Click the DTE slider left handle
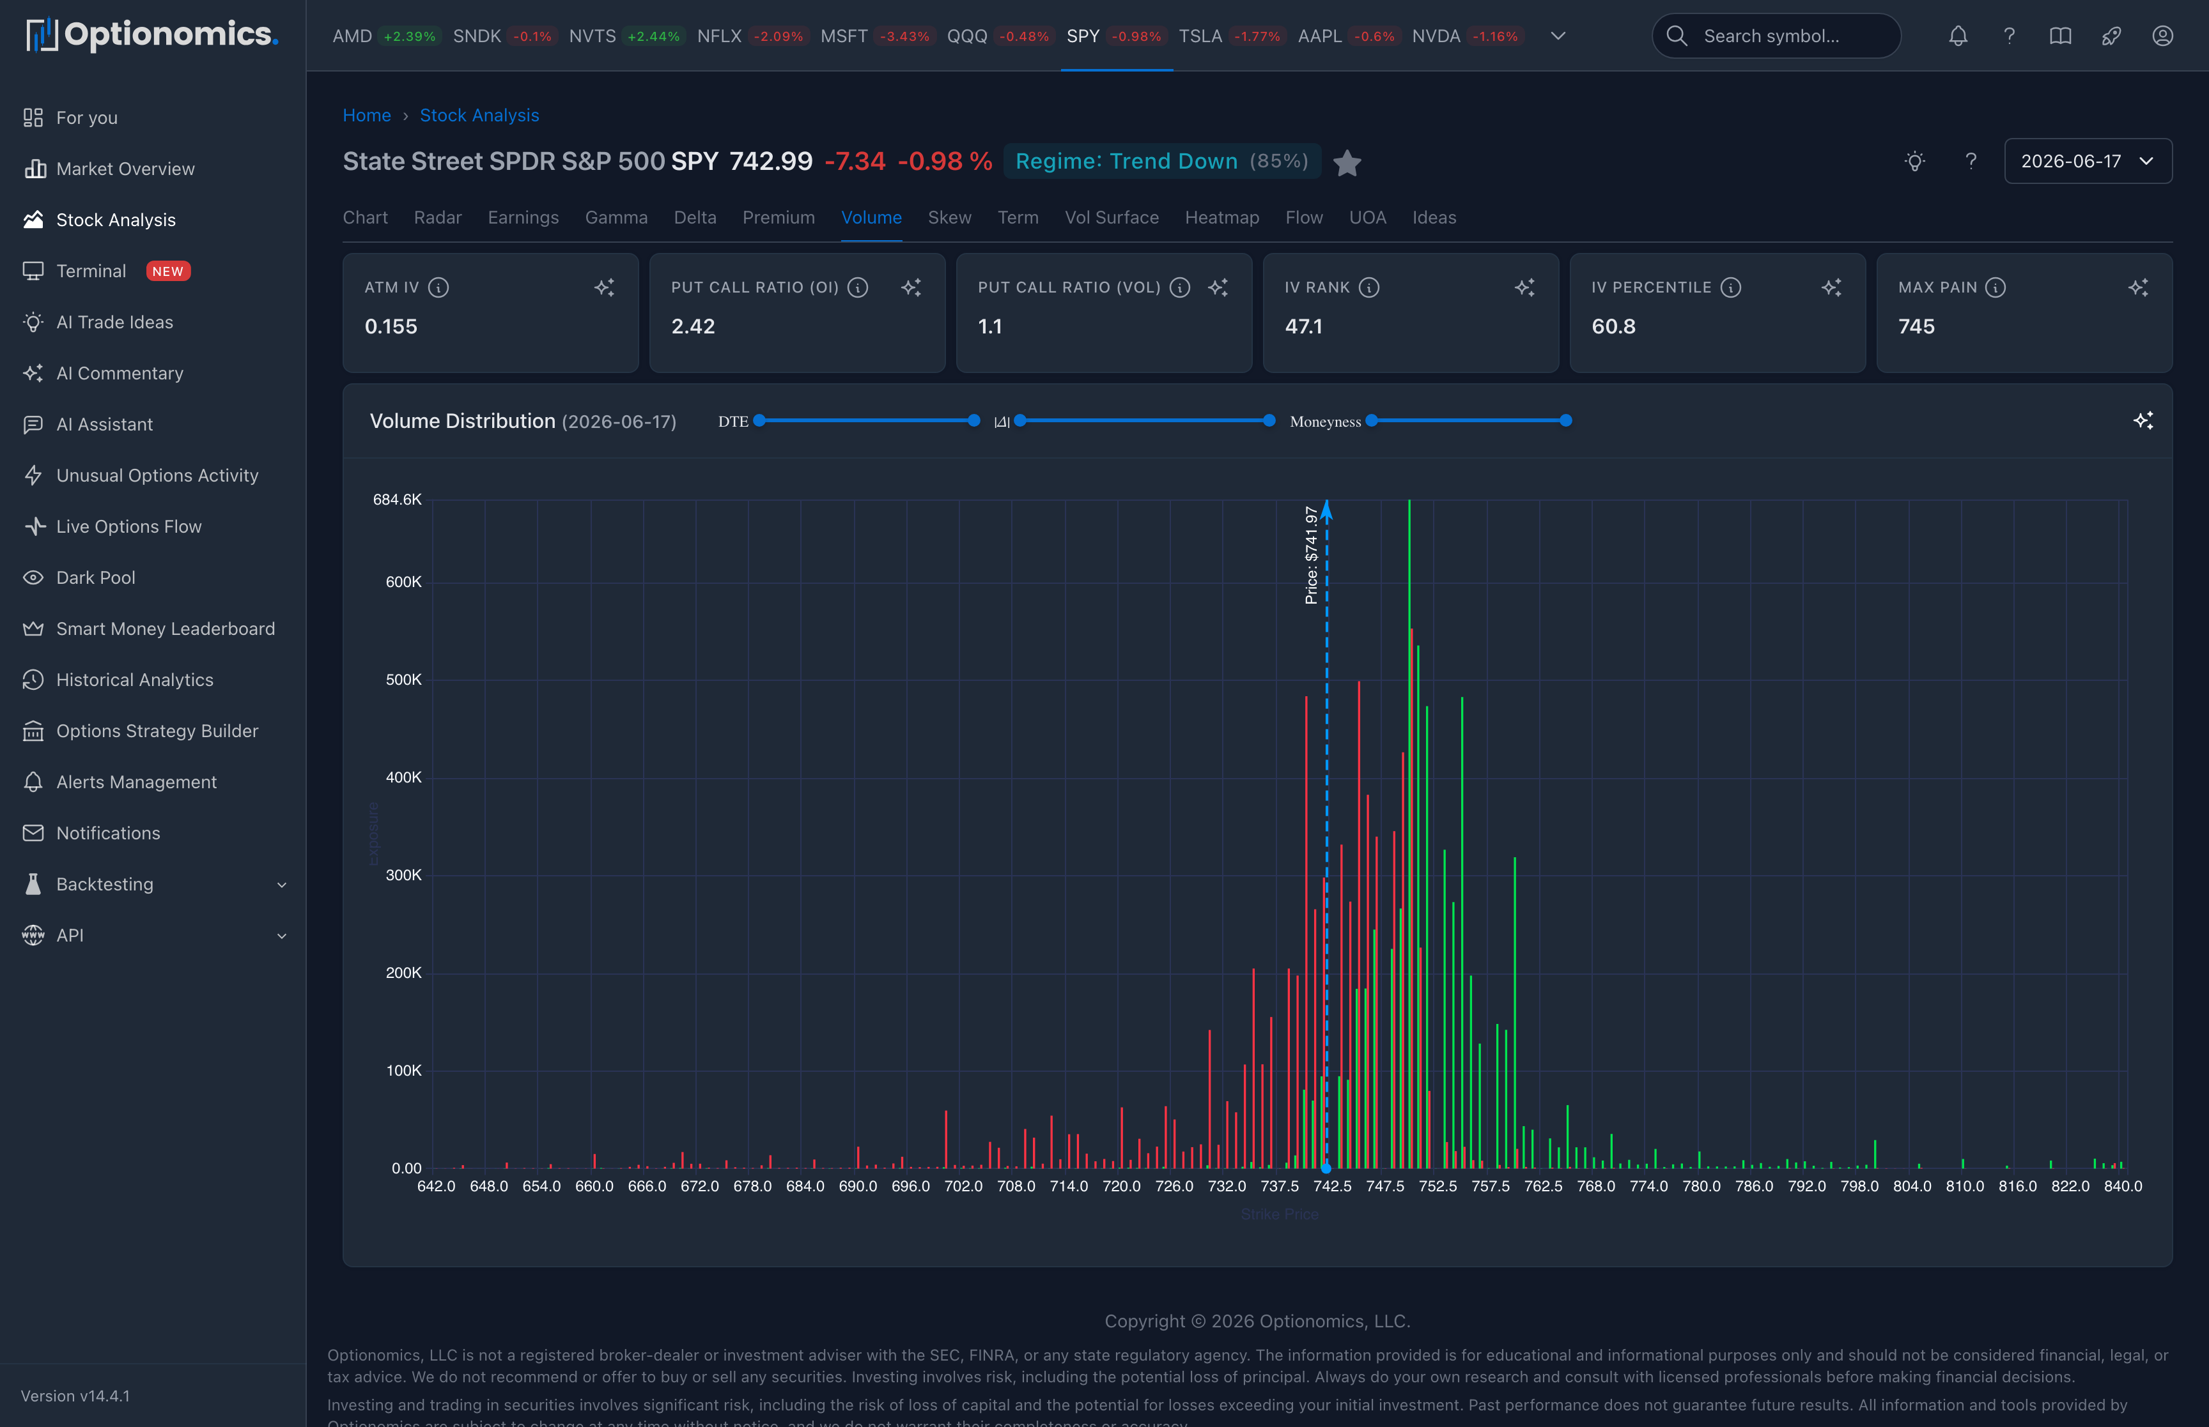Image resolution: width=2209 pixels, height=1427 pixels. click(x=759, y=421)
